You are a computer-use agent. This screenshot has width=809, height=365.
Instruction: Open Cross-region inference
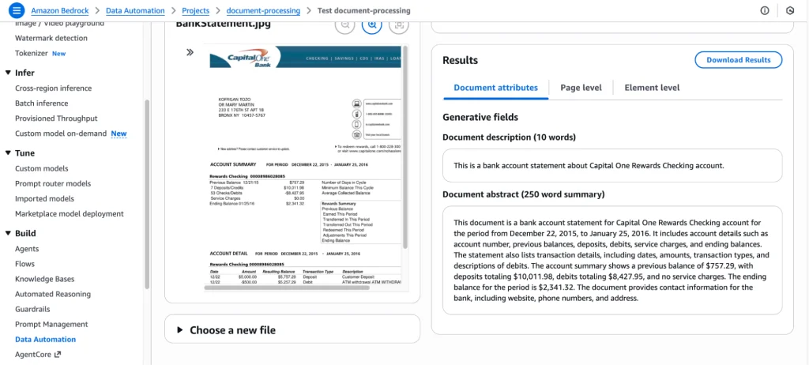pos(53,88)
